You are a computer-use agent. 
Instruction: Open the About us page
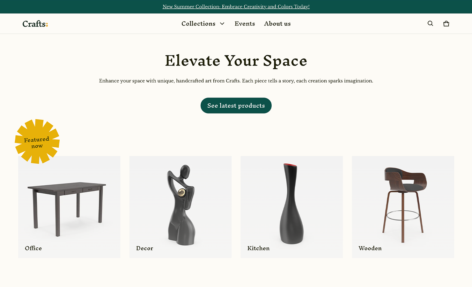click(277, 24)
